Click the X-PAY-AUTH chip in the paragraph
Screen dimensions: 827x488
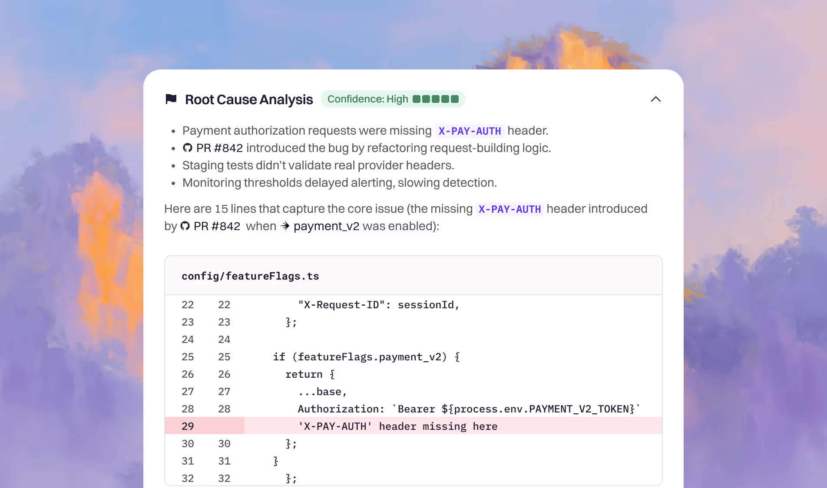pos(509,209)
